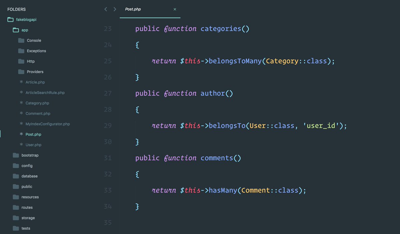Go to previous tab with left arrow
400x234 pixels.
pyautogui.click(x=106, y=9)
